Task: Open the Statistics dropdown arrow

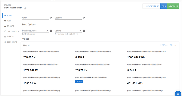Action: [x=144, y=6]
